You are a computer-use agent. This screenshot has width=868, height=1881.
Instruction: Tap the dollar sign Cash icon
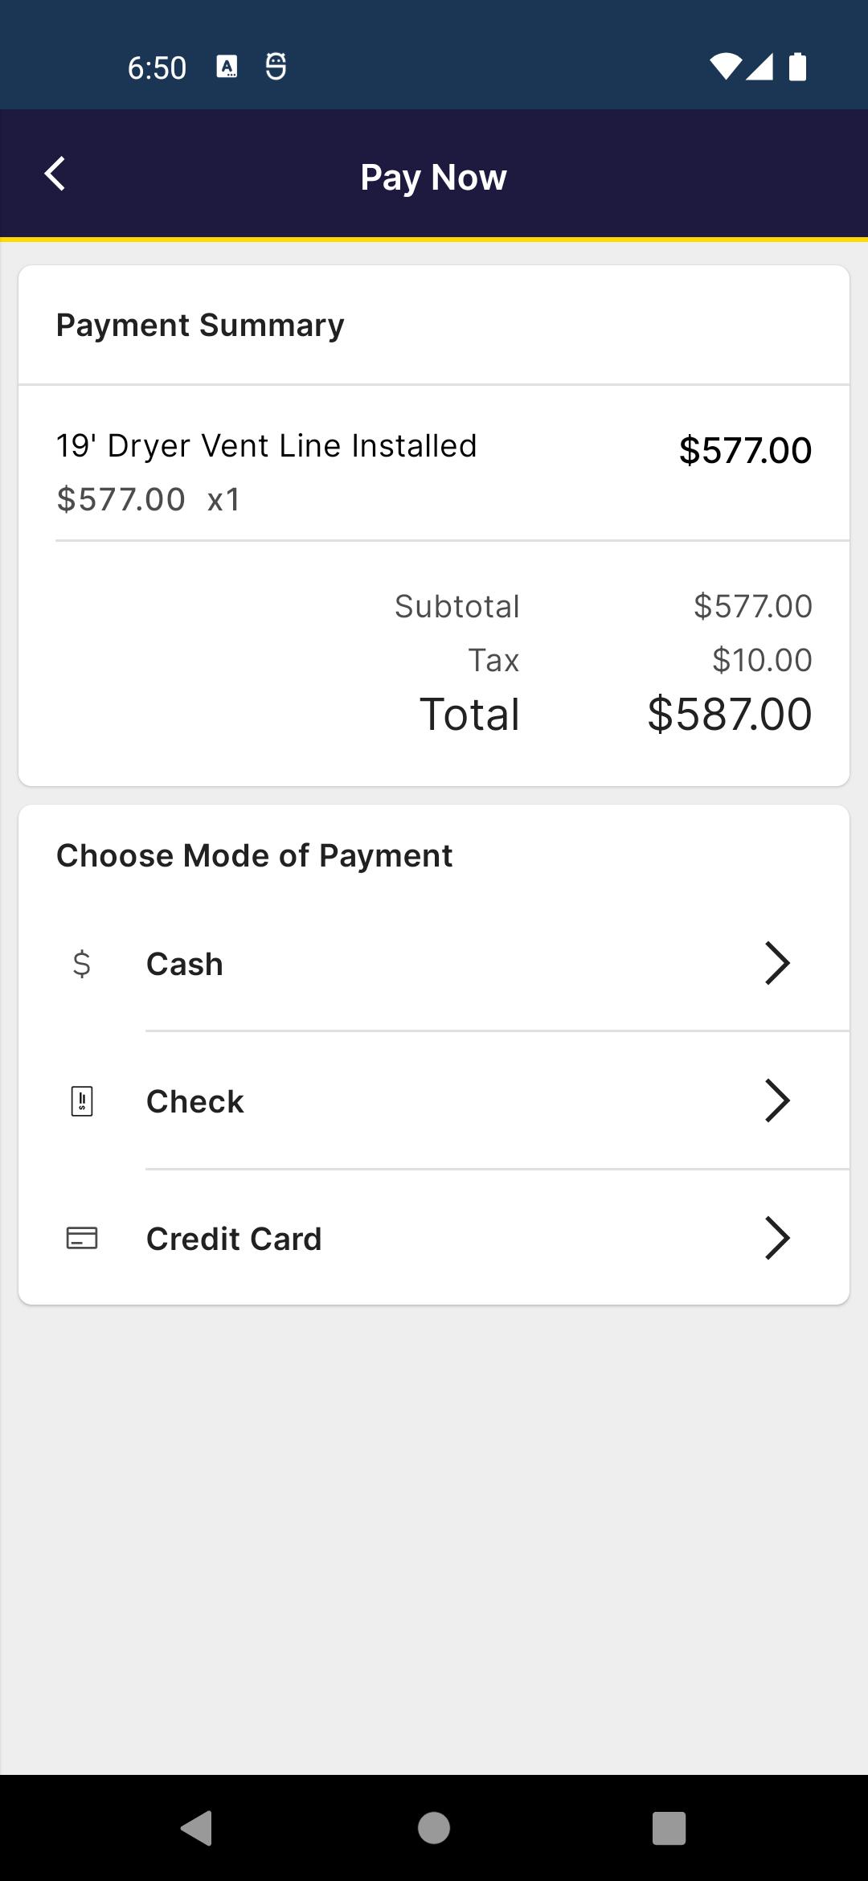[x=81, y=963]
